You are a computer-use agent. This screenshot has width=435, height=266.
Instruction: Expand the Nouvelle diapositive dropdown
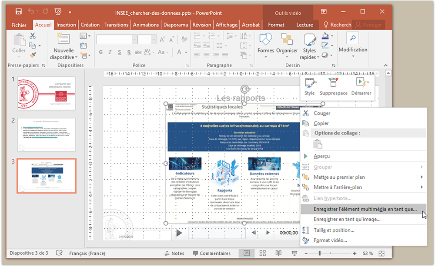[76, 57]
